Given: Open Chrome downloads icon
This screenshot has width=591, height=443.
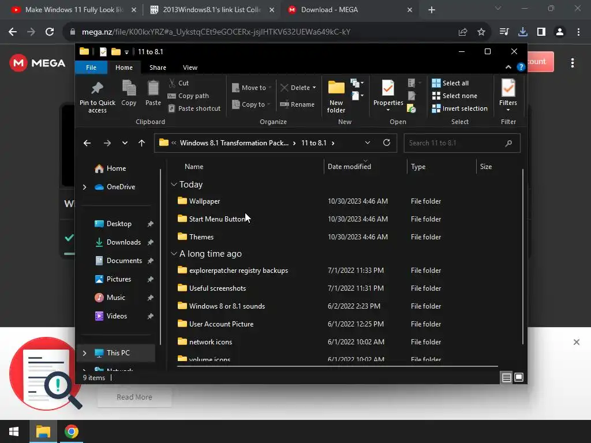Looking at the screenshot, I should 523,32.
